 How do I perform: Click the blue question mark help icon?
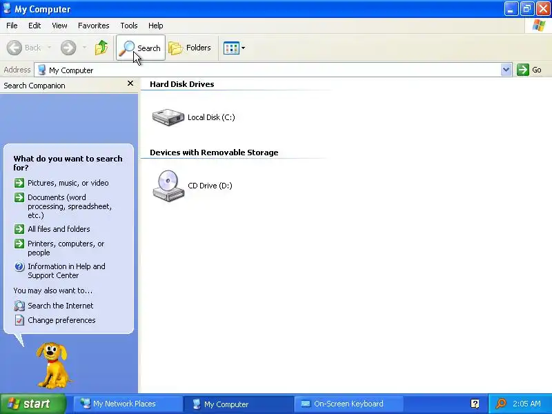click(x=19, y=266)
